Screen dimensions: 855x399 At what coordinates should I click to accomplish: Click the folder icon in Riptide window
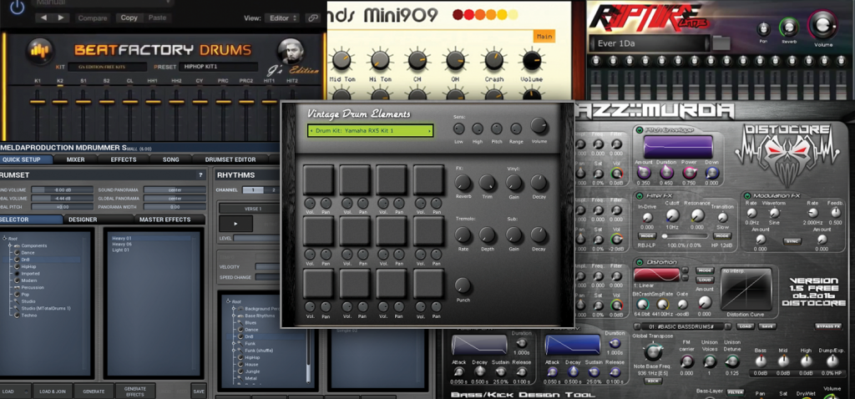click(x=721, y=43)
